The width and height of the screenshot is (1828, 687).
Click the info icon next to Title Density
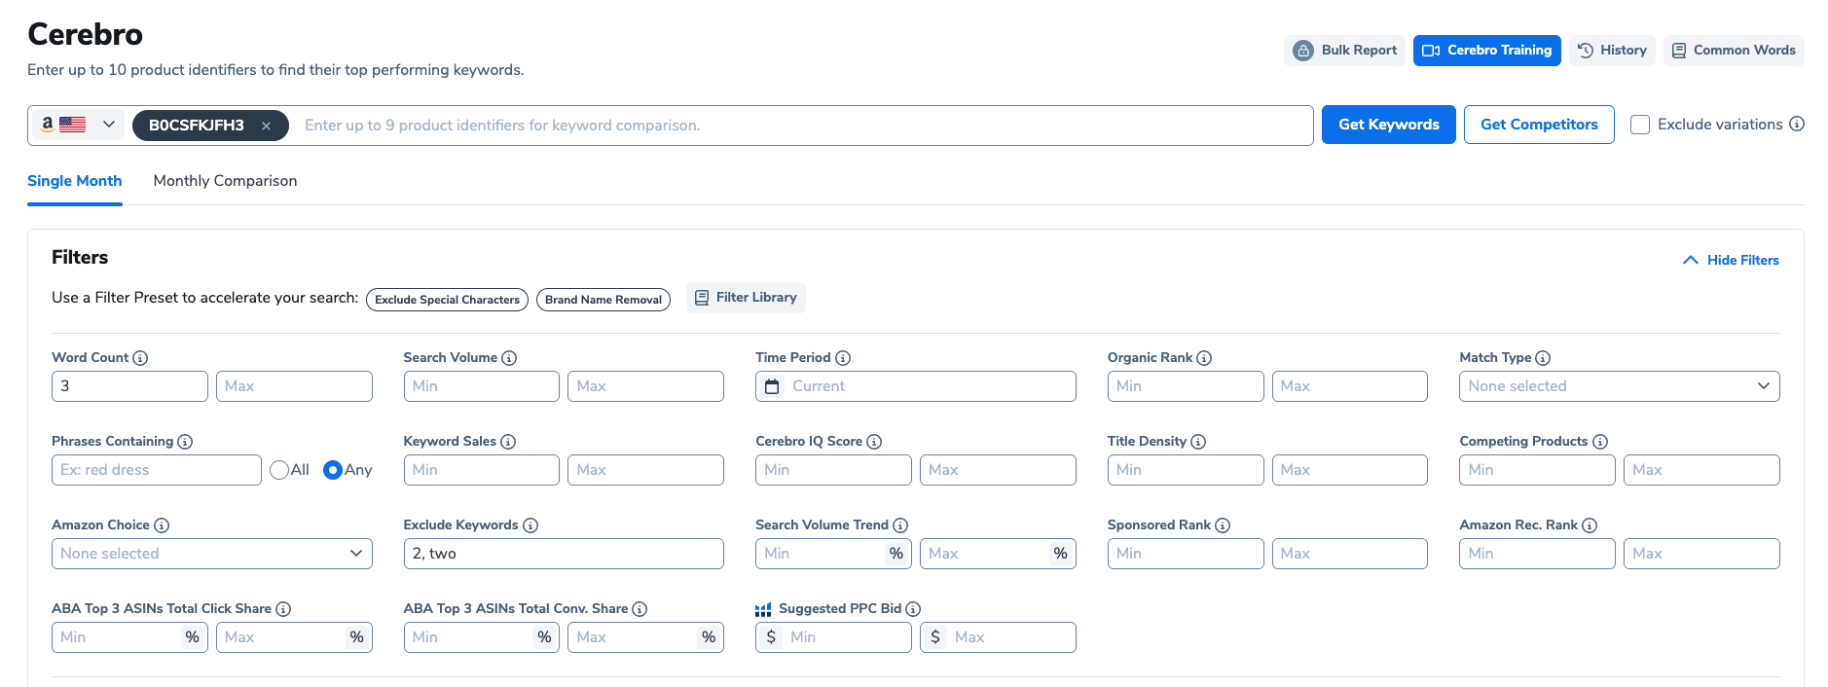[x=1198, y=442]
